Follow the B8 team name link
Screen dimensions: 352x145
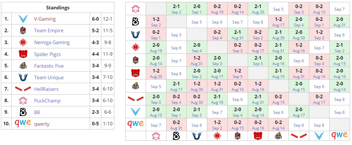(37, 112)
